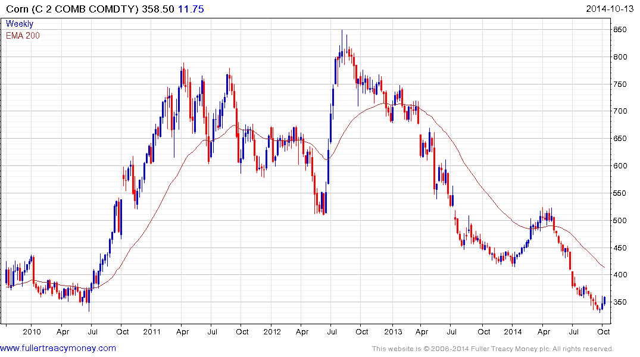
Task: Click the EMA 200 legend label
Action: click(23, 36)
